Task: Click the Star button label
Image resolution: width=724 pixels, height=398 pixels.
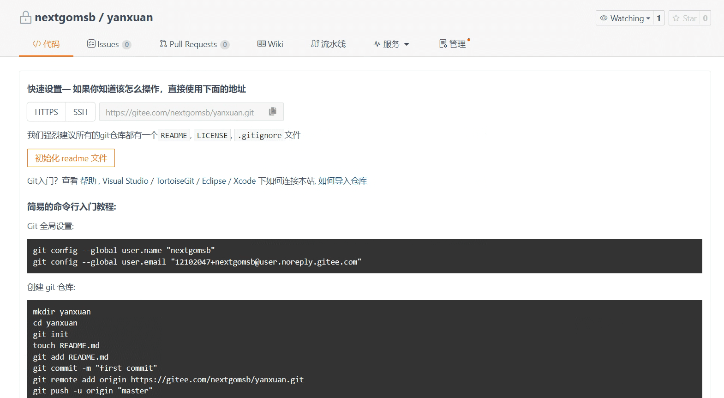Action: point(689,18)
